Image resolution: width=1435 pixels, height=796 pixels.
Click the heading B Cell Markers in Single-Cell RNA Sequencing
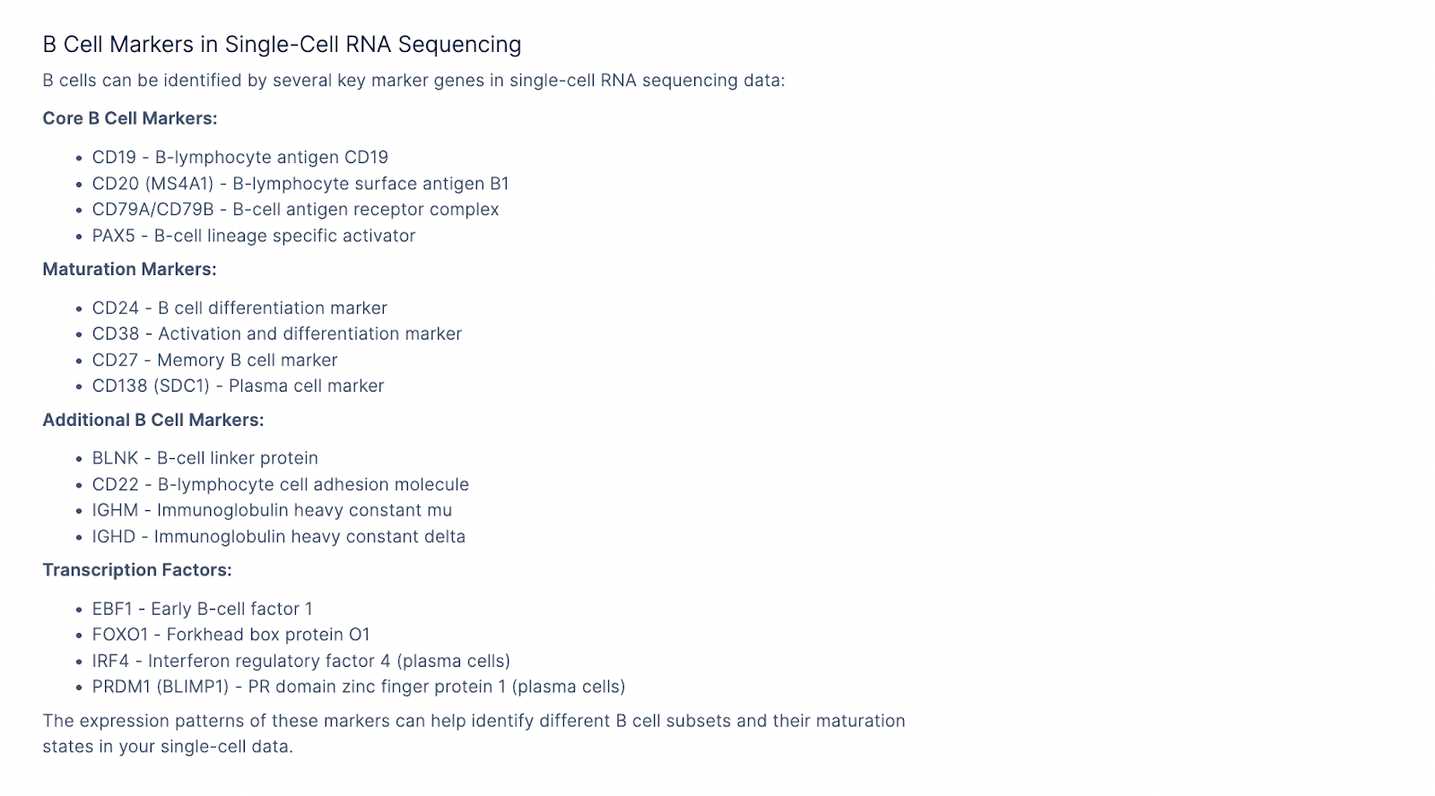[282, 45]
